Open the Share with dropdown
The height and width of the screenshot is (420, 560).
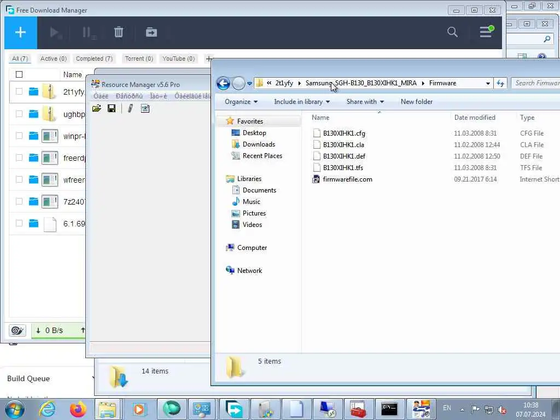click(365, 102)
